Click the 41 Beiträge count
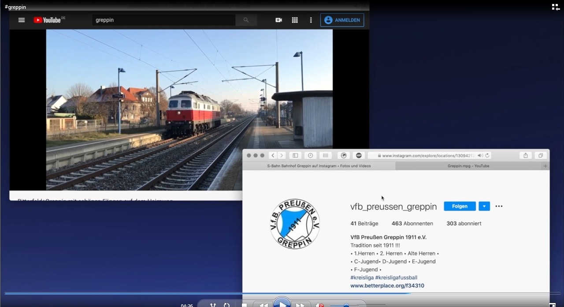This screenshot has height=307, width=564. coord(364,223)
